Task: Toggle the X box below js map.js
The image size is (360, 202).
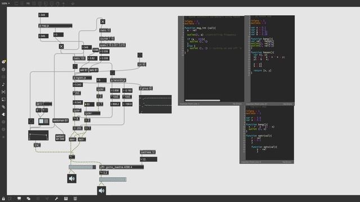Action: tap(61, 47)
